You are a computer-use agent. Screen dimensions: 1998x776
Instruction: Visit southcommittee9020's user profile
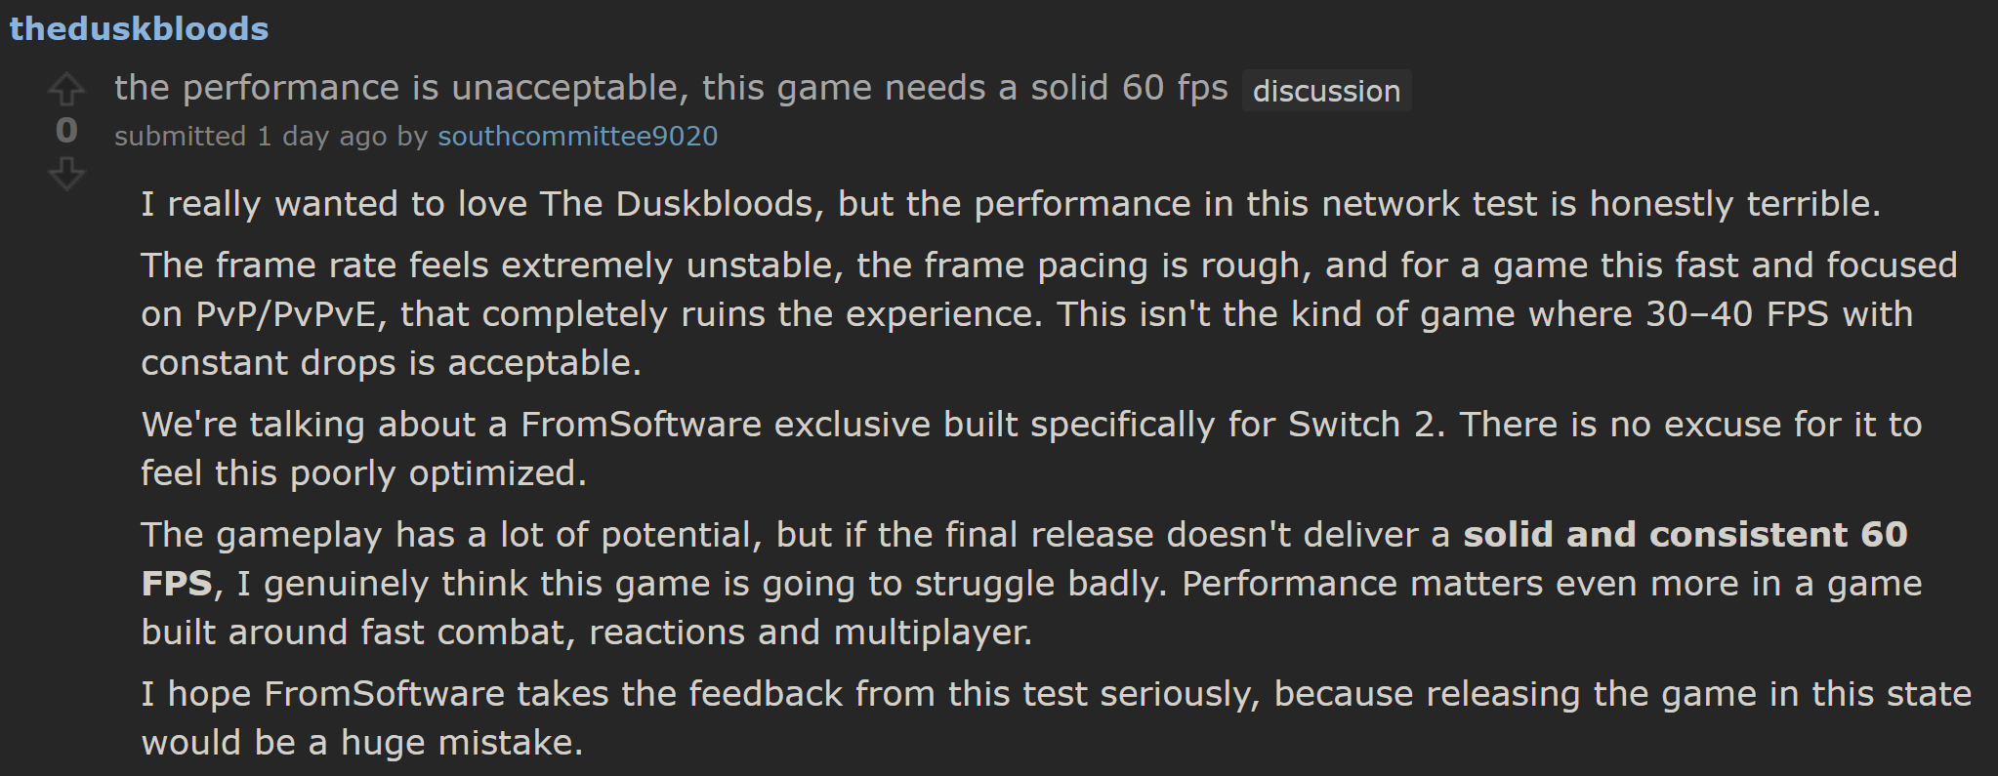point(577,136)
